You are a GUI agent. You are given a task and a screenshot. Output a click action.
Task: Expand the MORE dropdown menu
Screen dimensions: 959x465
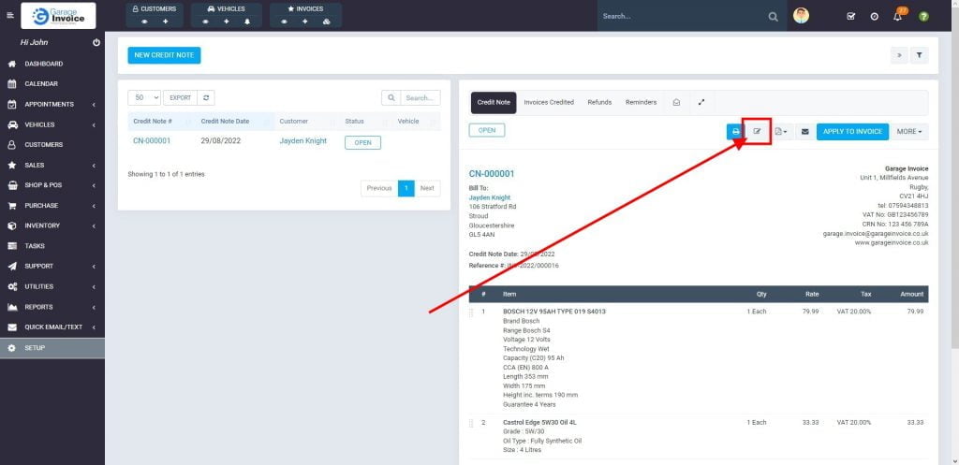coord(909,132)
